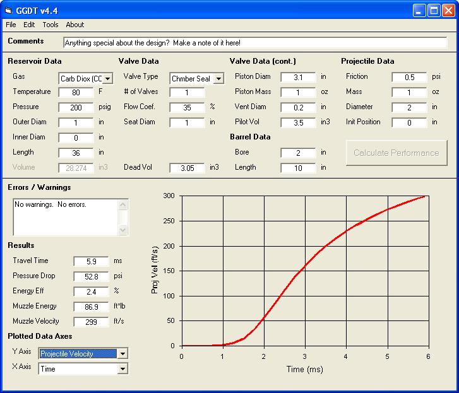This screenshot has height=393, width=459.
Task: Open the Edit menu
Action: [29, 25]
